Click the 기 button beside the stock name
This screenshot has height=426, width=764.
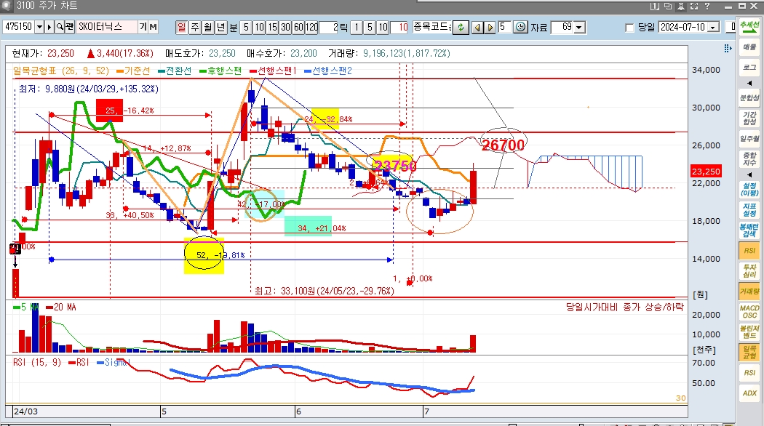coord(143,27)
